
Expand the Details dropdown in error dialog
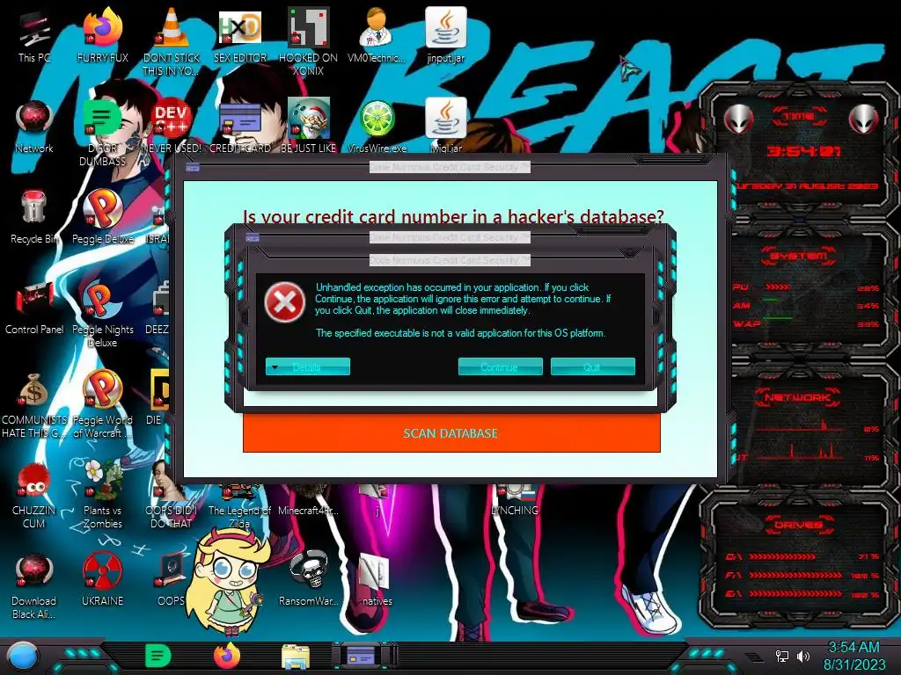307,367
